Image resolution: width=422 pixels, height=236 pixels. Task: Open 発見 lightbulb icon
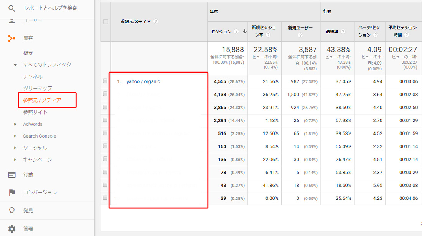pyautogui.click(x=12, y=211)
